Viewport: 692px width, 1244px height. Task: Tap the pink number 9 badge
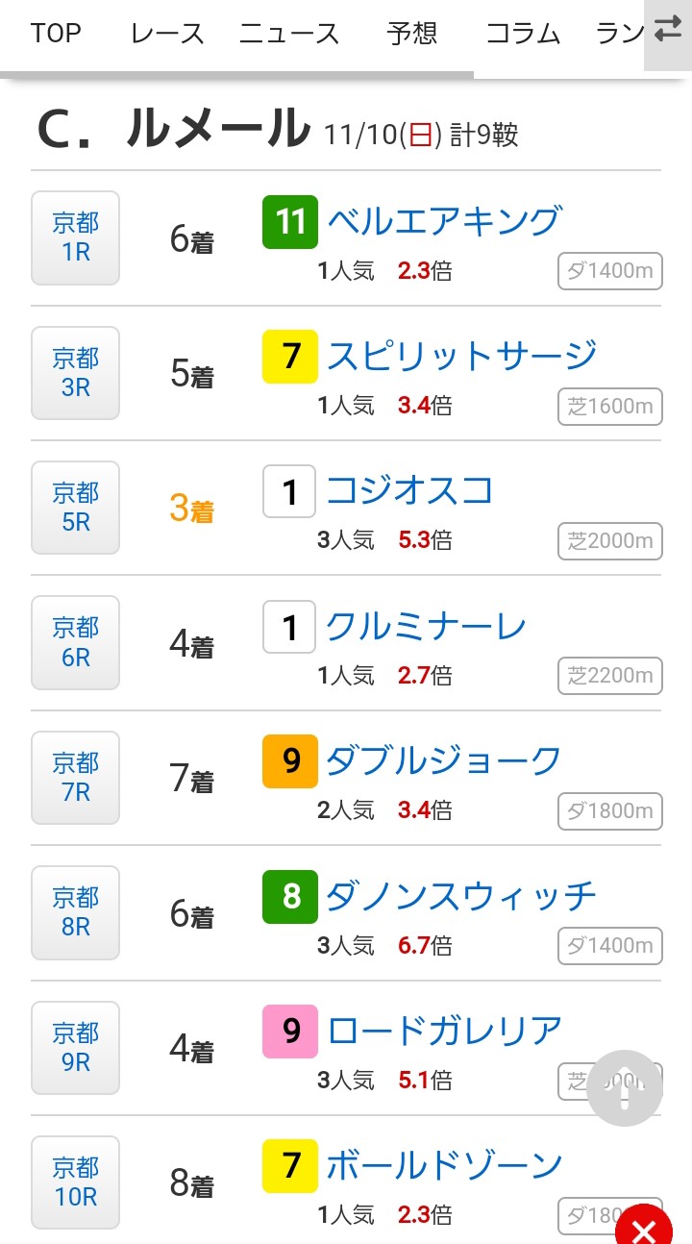(x=290, y=1032)
